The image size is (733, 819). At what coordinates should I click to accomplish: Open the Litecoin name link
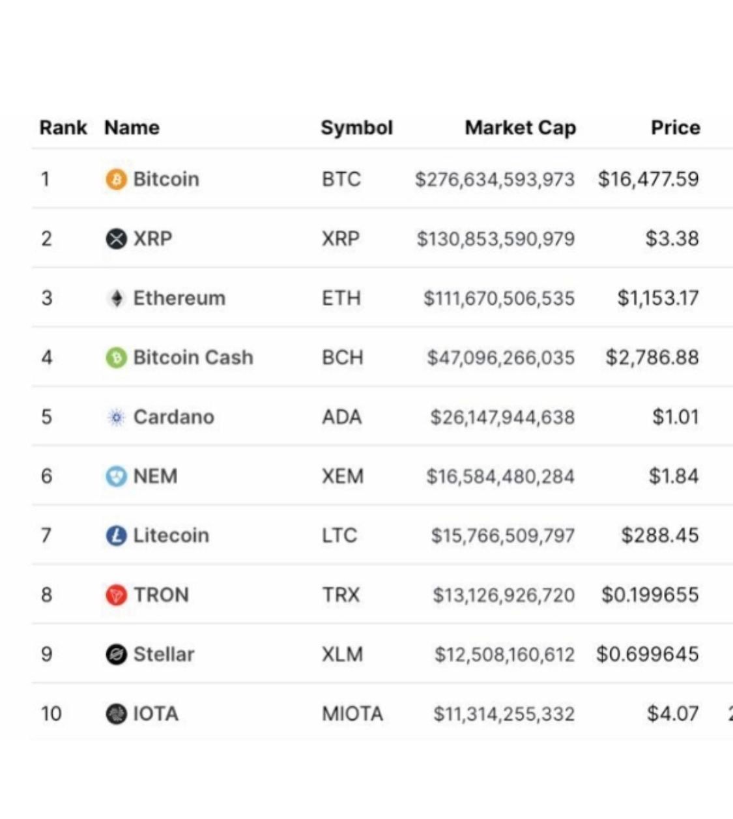(171, 536)
